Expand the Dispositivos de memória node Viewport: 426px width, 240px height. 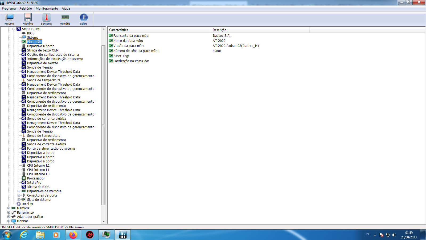coord(19,191)
